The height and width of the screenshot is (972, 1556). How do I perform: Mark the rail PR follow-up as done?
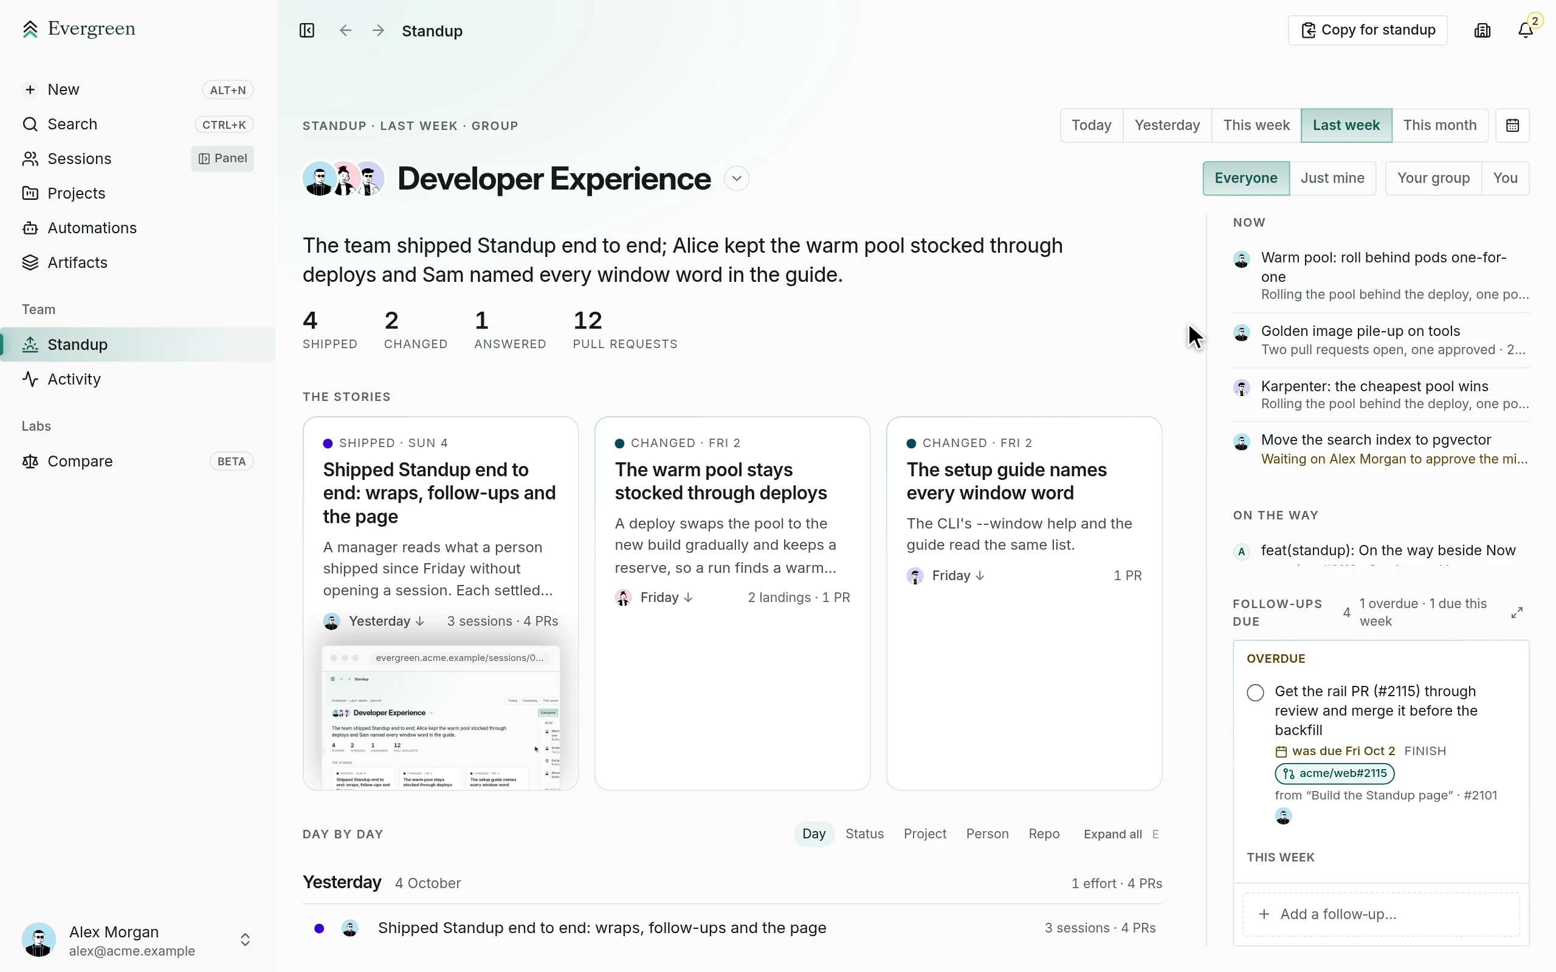point(1255,693)
